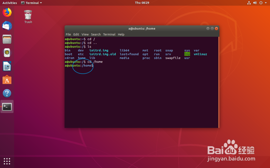Open the Search menu in Terminal
The width and height of the screenshot is (270, 168).
click(96, 34)
